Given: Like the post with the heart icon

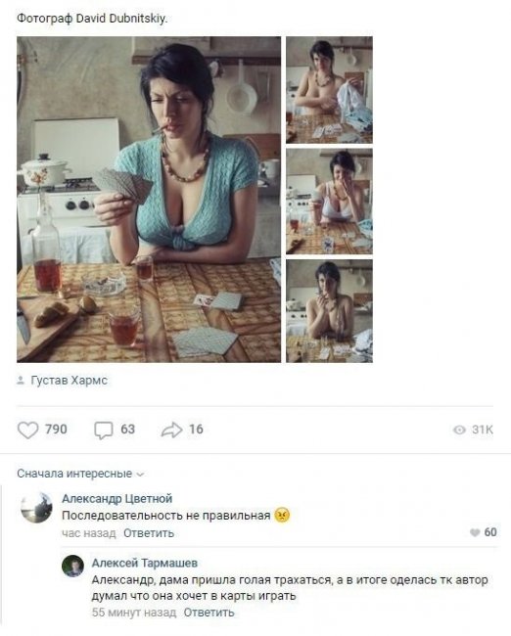Looking at the screenshot, I should (28, 430).
